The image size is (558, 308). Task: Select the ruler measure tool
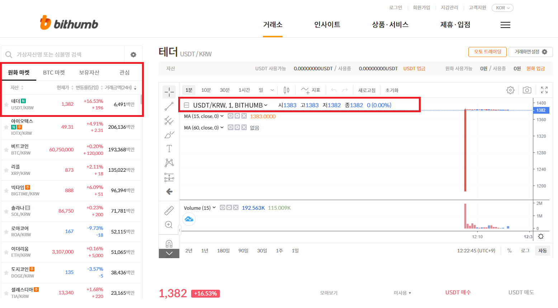(169, 210)
